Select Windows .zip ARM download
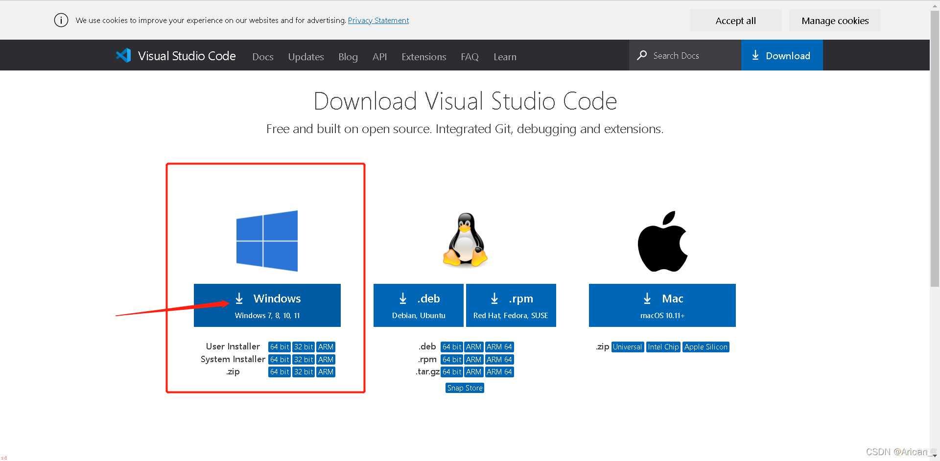This screenshot has width=940, height=461. 326,372
